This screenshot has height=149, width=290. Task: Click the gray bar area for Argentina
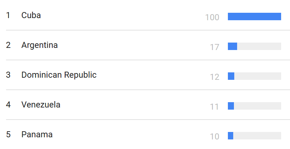[259, 46]
